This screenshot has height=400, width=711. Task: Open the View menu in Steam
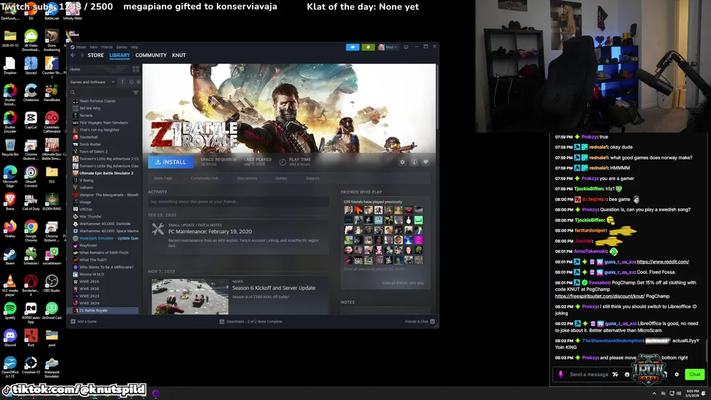[x=93, y=47]
